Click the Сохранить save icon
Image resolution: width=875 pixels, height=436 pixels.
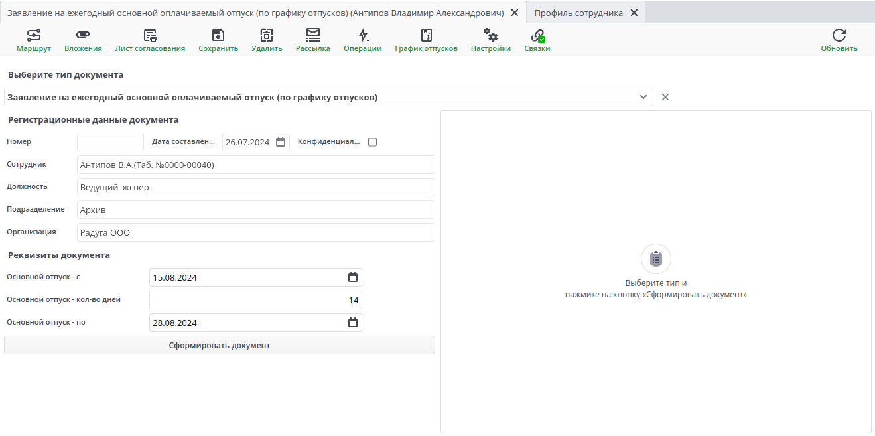tap(218, 40)
